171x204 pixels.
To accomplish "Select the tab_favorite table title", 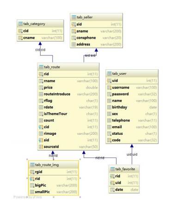I will pos(125,169).
